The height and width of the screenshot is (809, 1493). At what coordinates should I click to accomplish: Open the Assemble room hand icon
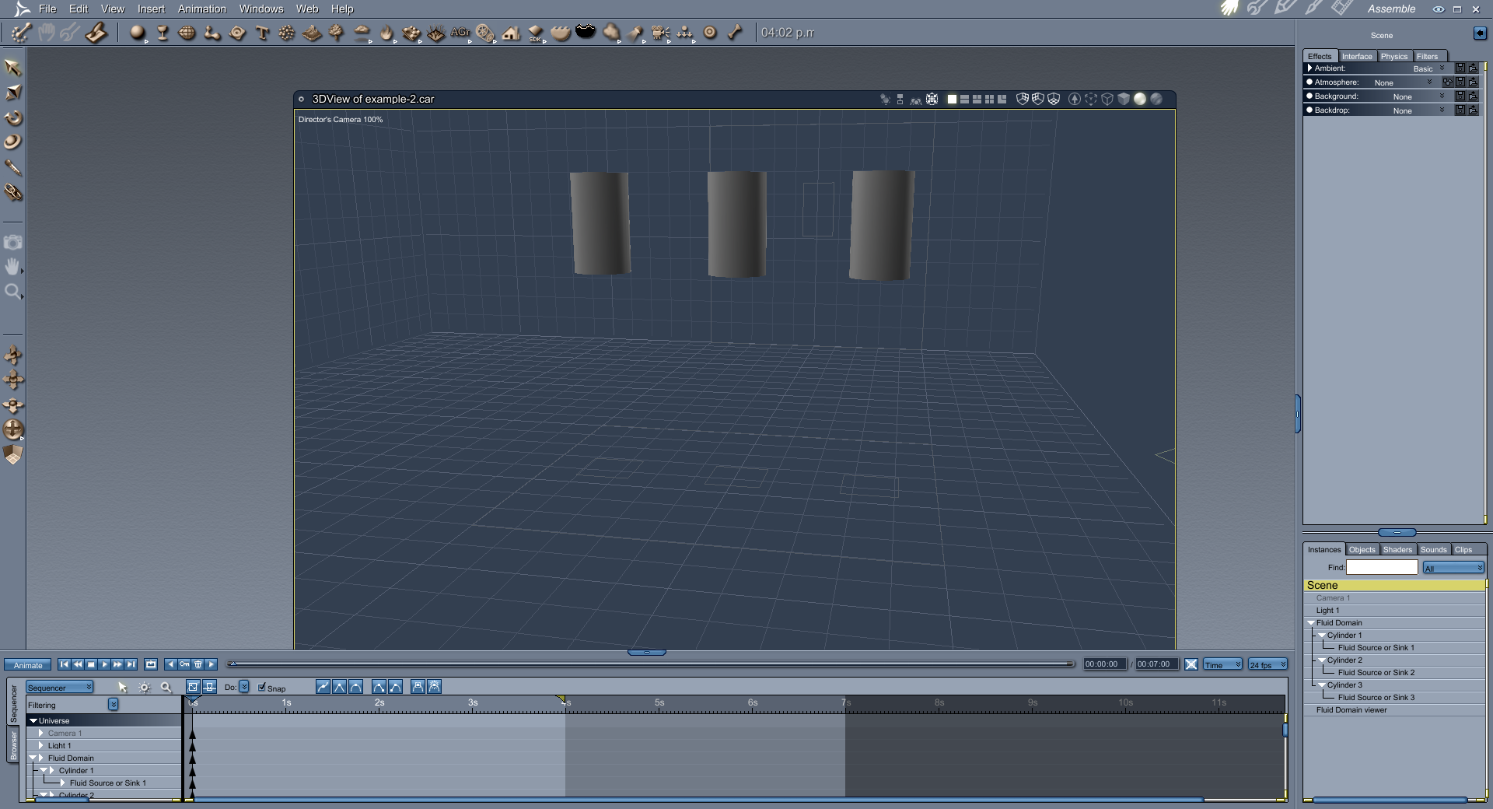(x=1229, y=9)
